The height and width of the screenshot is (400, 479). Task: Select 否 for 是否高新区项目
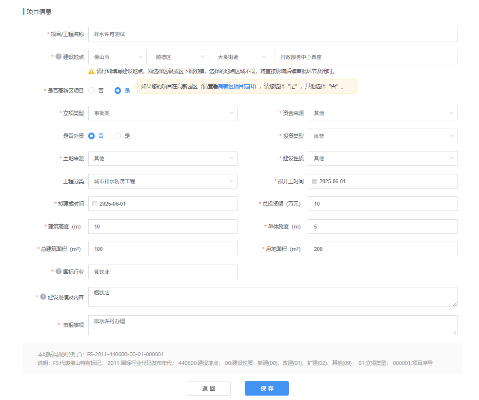pyautogui.click(x=92, y=91)
